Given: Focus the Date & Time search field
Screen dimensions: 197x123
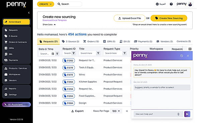Looking at the screenshot, I should click(45, 54).
